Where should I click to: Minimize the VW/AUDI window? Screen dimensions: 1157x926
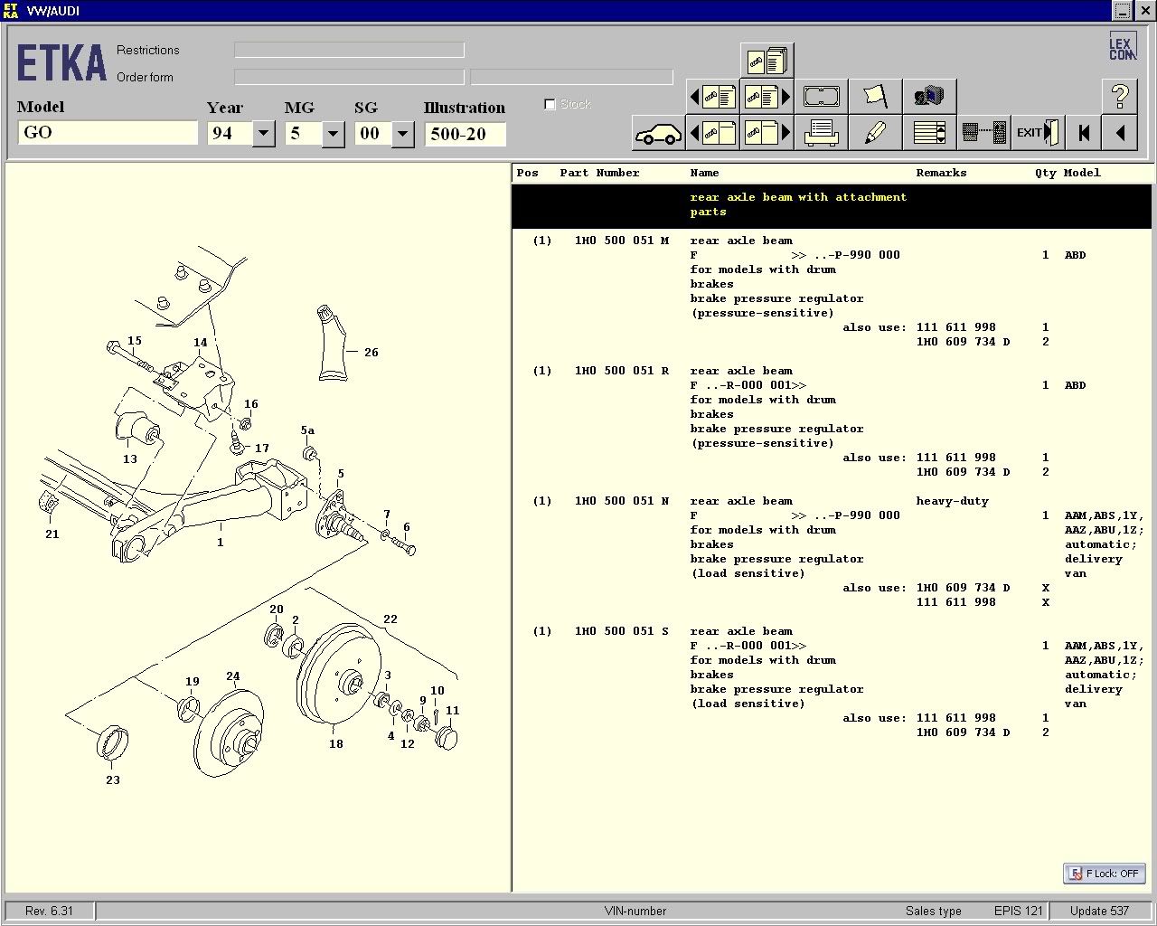(1122, 11)
